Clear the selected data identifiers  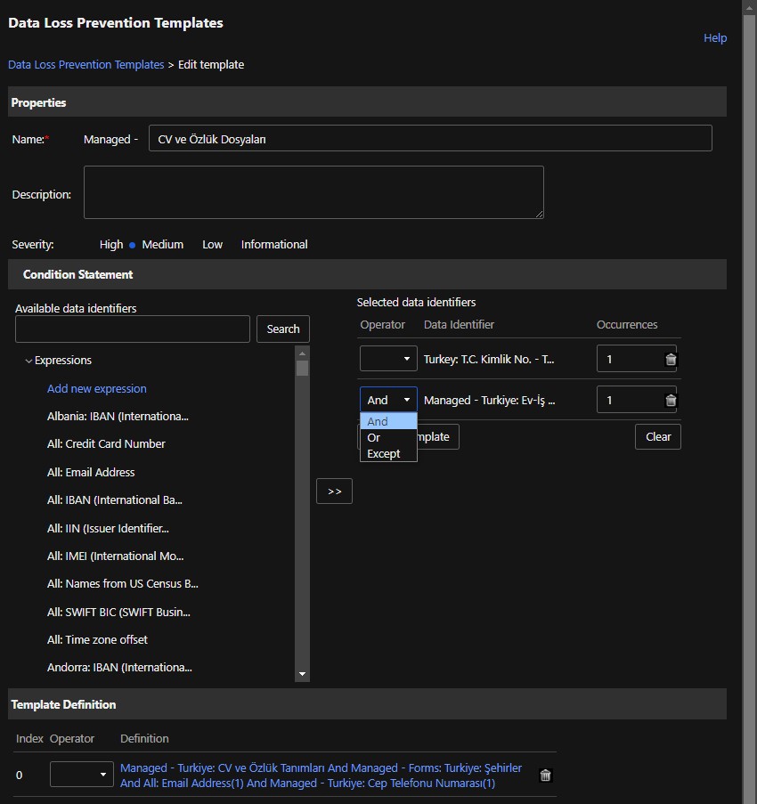click(x=657, y=437)
